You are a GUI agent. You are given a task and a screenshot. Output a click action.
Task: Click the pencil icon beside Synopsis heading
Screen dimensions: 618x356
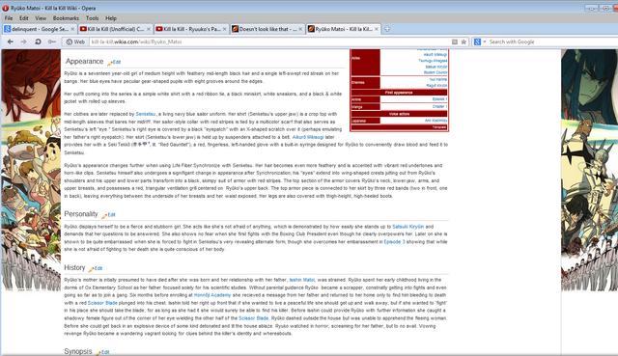tap(98, 353)
